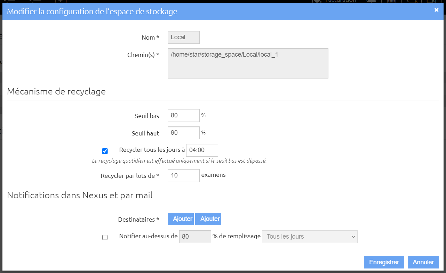
Task: Click the 'Recycler tous les jours à' label
Action: point(152,150)
